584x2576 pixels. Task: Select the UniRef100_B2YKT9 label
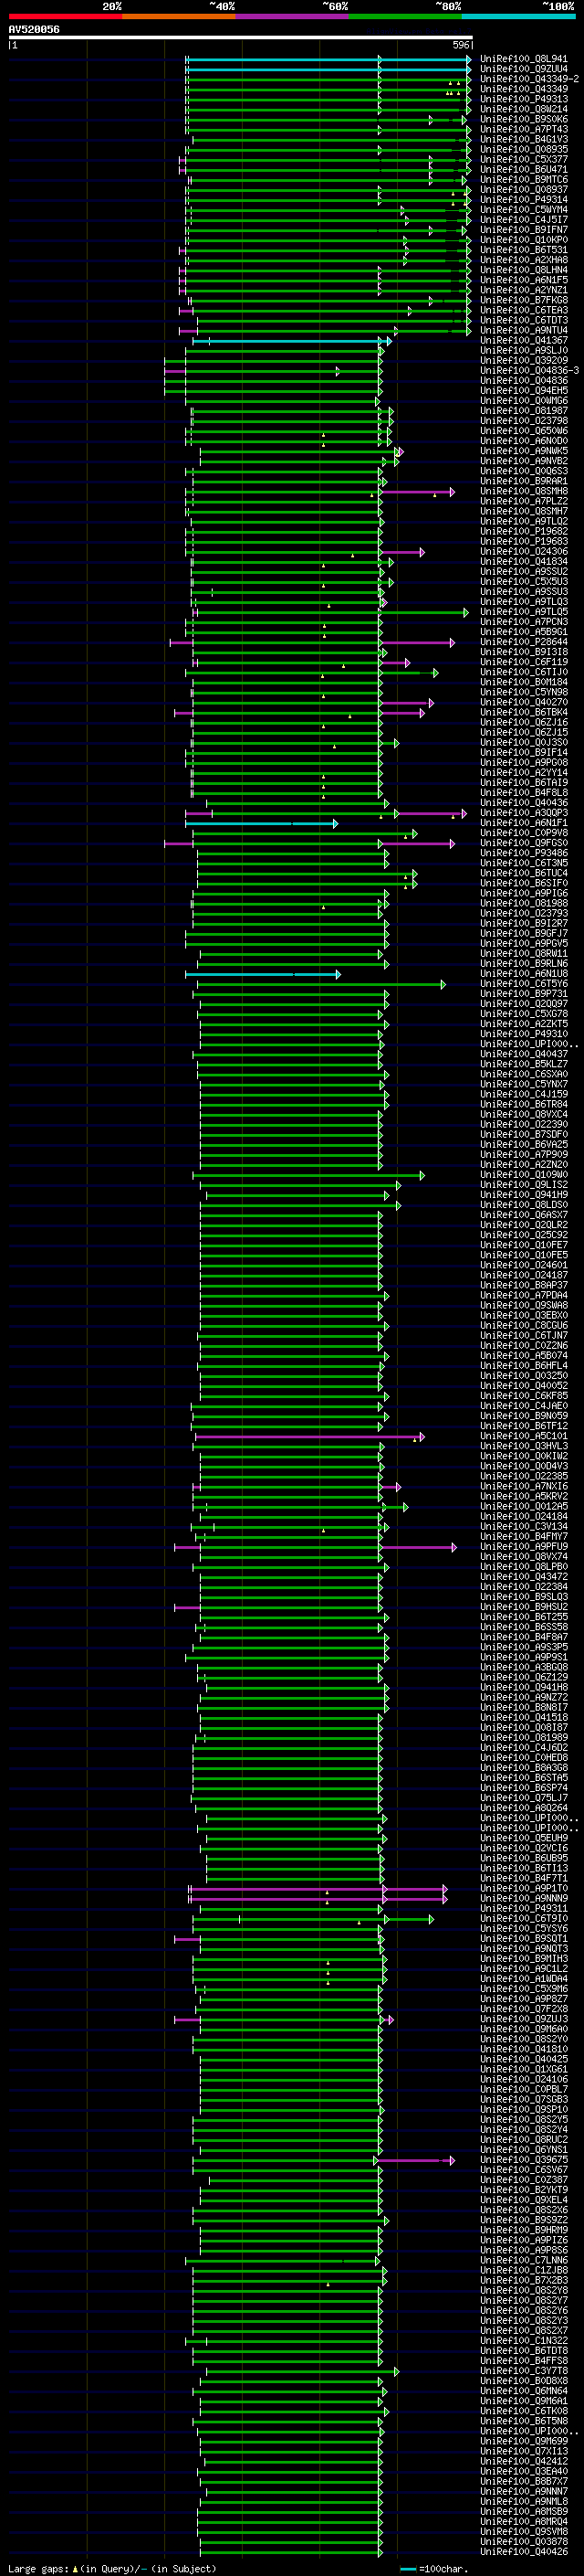(523, 2190)
